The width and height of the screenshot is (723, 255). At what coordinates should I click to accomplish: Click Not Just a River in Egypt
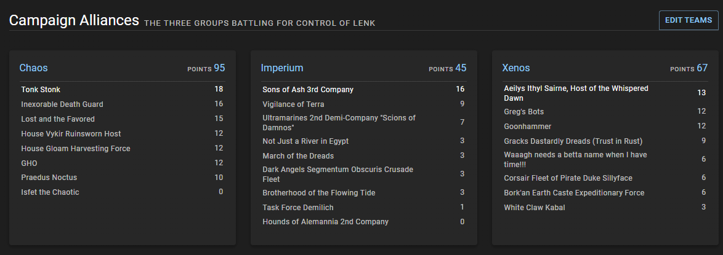[x=305, y=141]
